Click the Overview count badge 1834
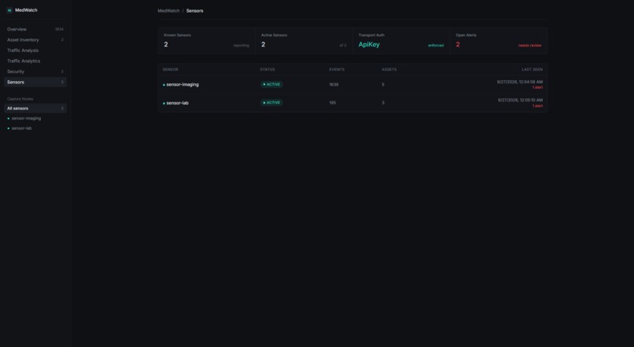This screenshot has height=347, width=634. [x=59, y=29]
